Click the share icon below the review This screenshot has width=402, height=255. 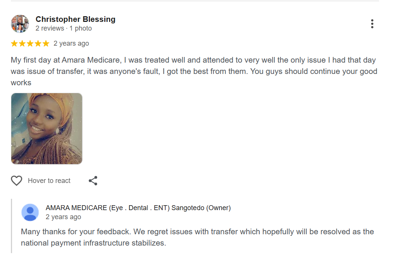tap(93, 181)
